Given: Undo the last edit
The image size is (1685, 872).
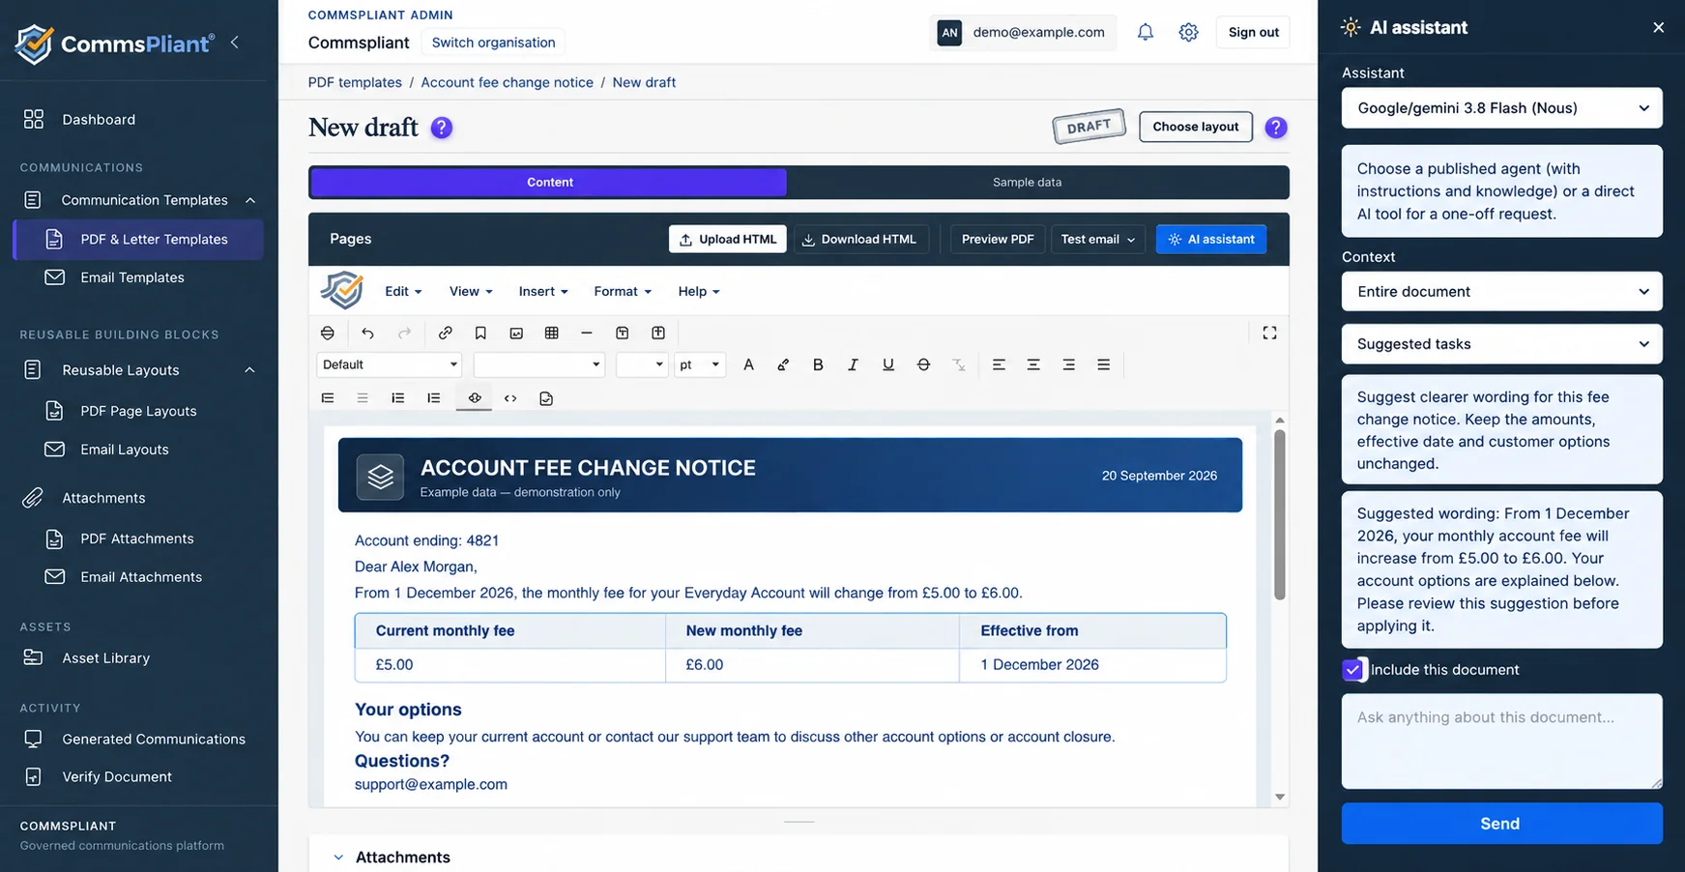Looking at the screenshot, I should (367, 334).
